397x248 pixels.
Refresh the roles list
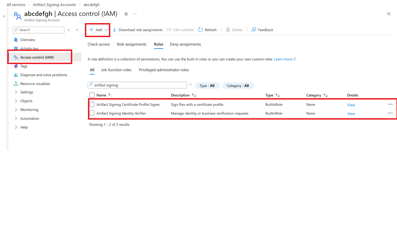pos(207,30)
